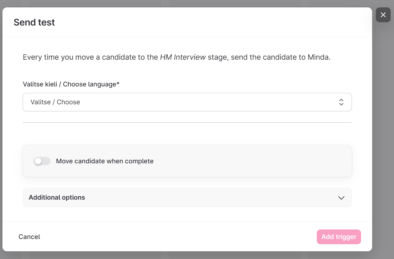The height and width of the screenshot is (259, 394).
Task: Click the up-down arrows in language field
Action: 341,102
